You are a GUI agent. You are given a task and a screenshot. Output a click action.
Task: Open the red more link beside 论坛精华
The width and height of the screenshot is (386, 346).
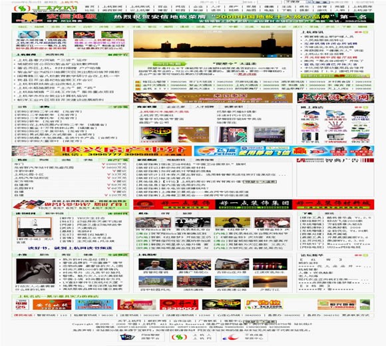coord(361,256)
